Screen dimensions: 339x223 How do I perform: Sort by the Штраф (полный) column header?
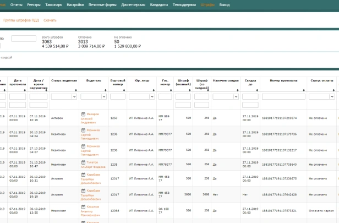click(x=183, y=82)
